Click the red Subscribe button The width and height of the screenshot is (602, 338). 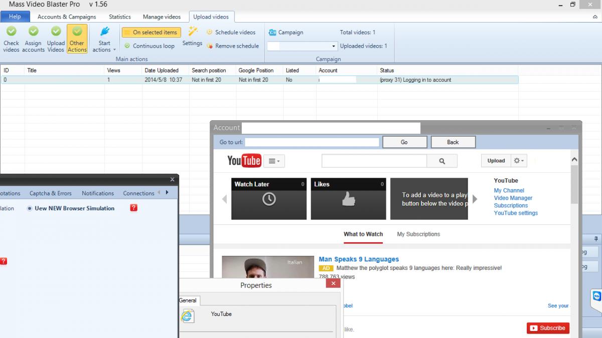point(548,328)
